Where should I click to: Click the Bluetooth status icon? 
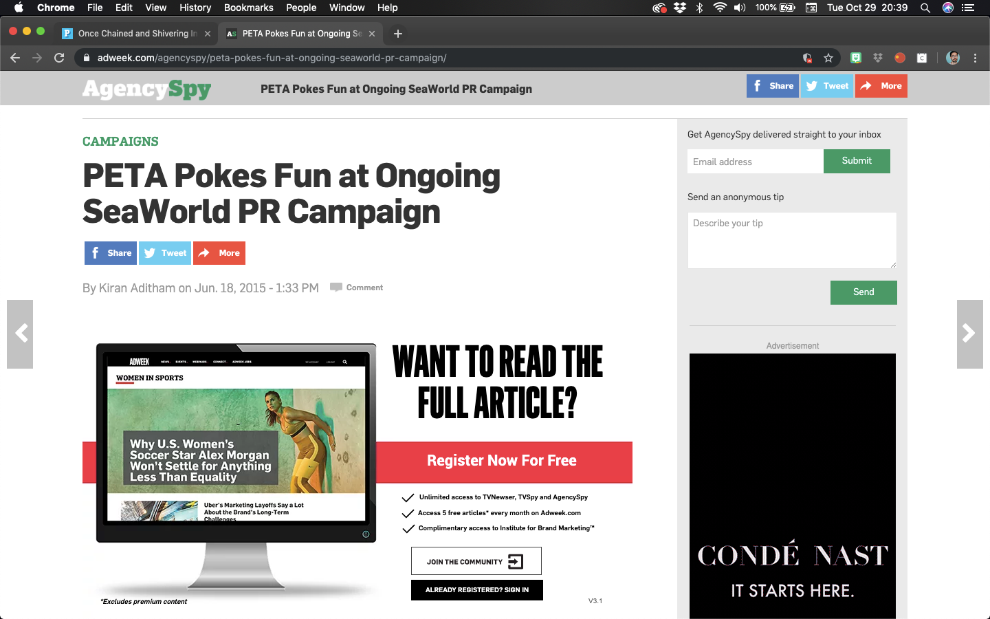coord(700,8)
